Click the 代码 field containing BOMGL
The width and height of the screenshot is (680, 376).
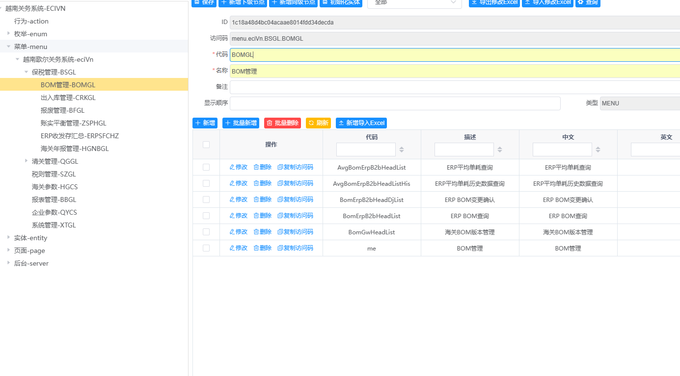(455, 55)
